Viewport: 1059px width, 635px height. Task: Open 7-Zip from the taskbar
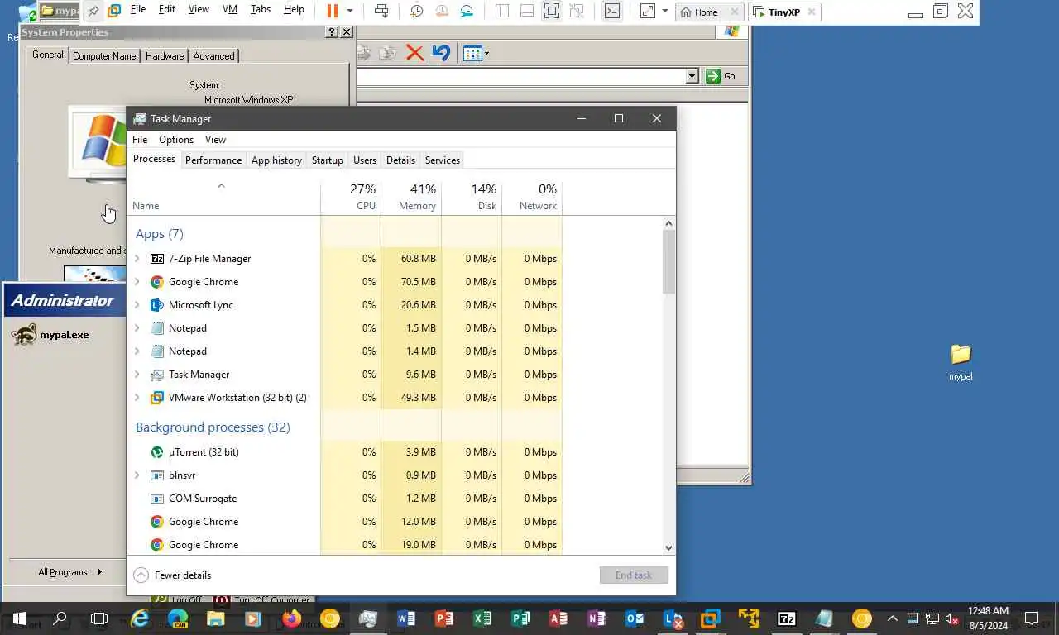pos(787,618)
